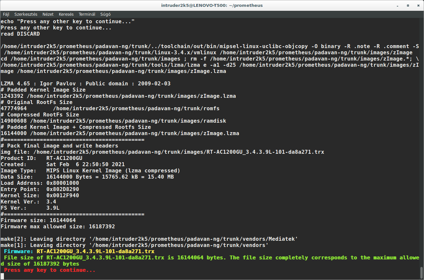Click the 'Data Size: 16144000 Bytes' line
This screenshot has height=280, width=424.
click(87, 177)
